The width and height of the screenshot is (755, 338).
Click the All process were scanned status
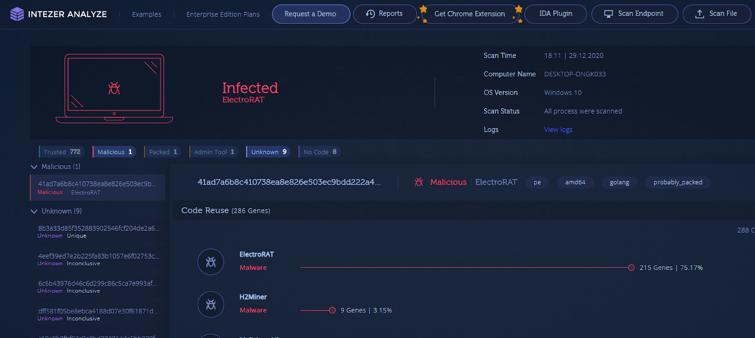pos(583,111)
